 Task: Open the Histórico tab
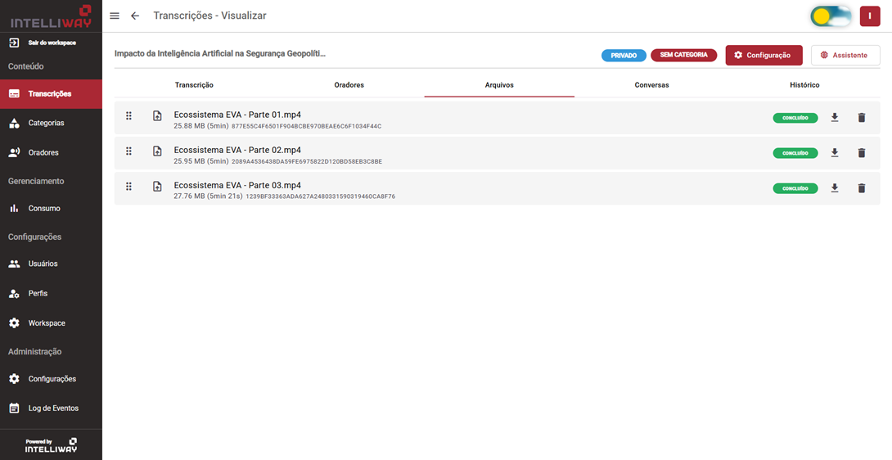point(804,85)
